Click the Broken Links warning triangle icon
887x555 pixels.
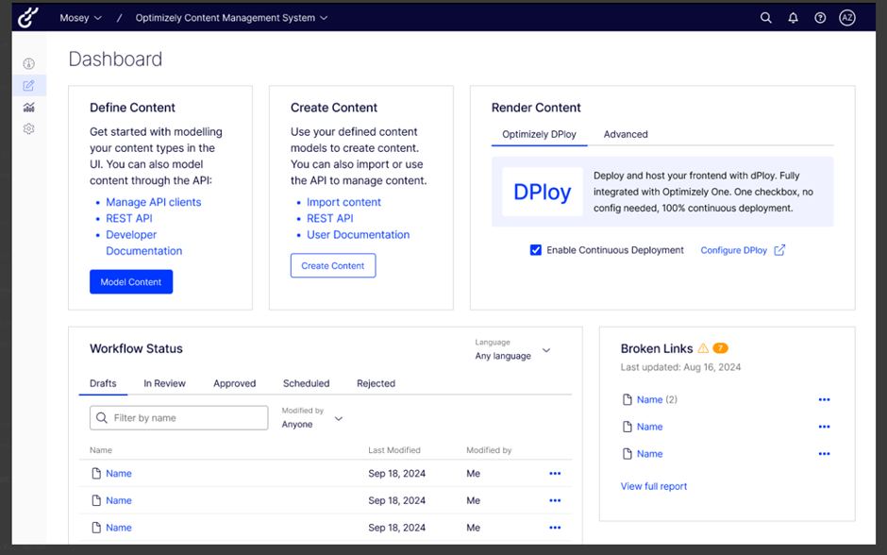(703, 348)
